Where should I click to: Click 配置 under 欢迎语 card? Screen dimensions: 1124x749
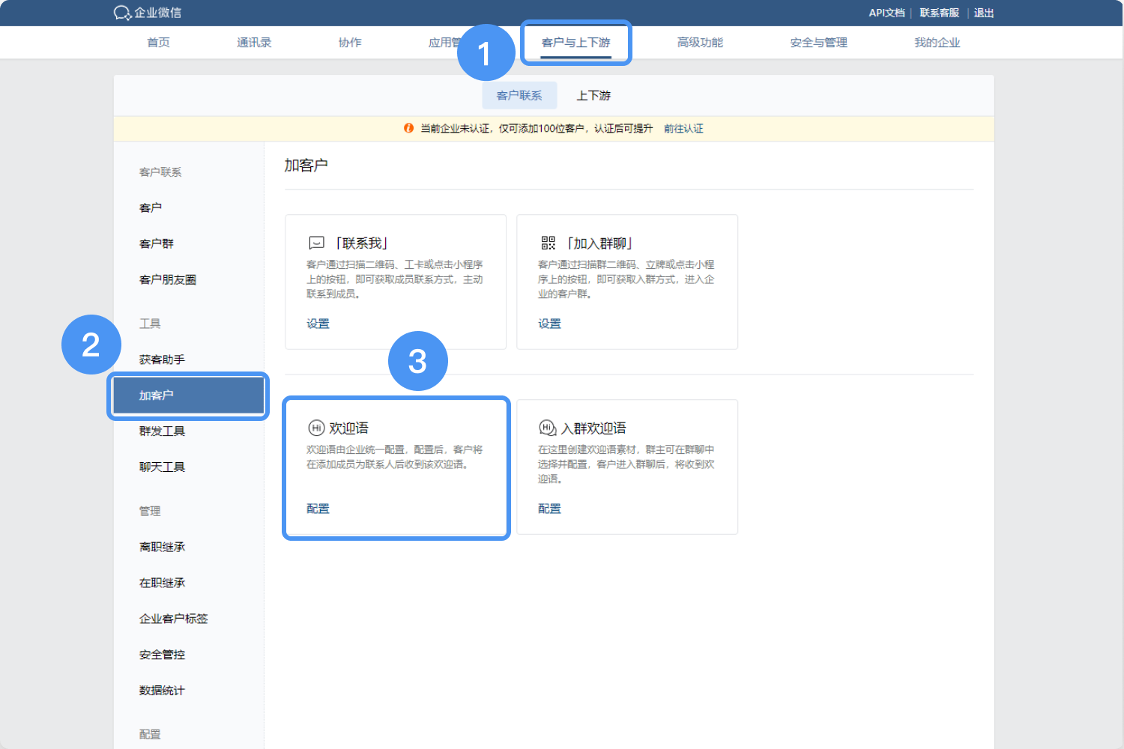click(x=318, y=509)
